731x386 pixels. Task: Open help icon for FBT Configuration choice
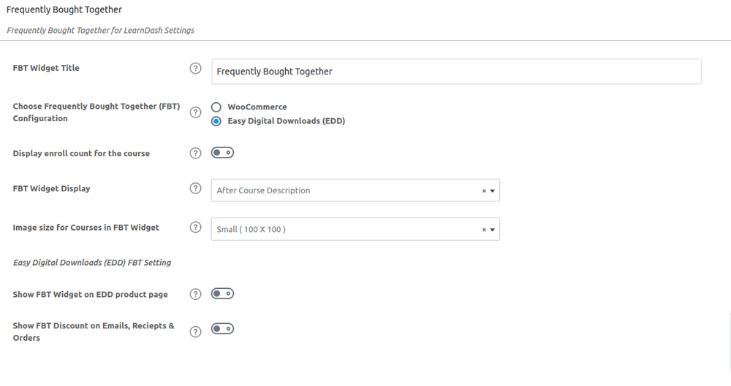pos(195,112)
